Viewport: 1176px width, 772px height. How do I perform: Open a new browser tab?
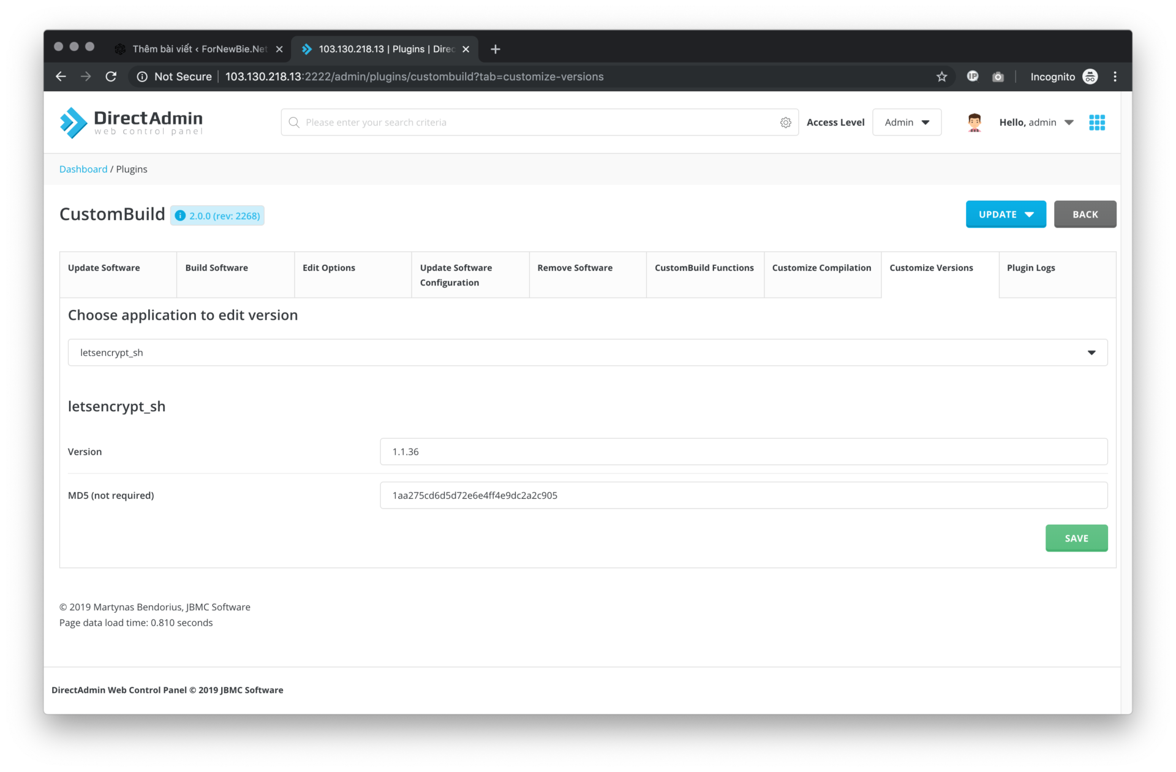[x=496, y=49]
